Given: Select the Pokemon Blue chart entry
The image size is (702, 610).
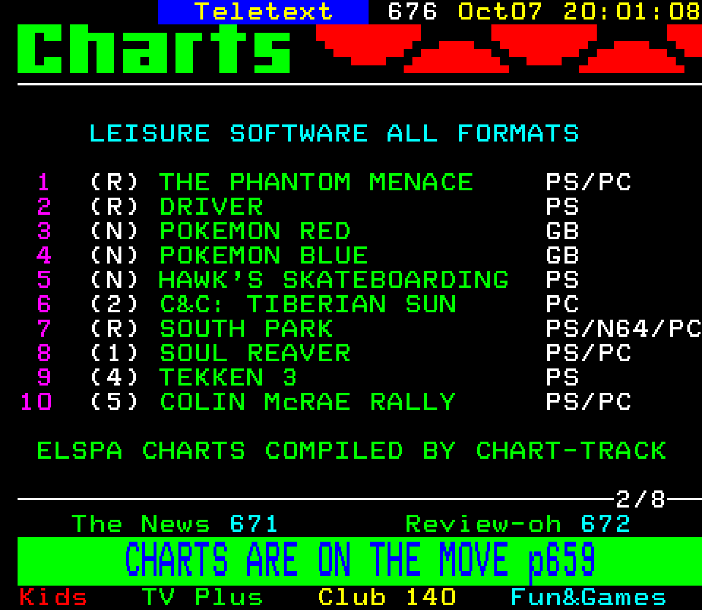Looking at the screenshot, I should click(x=263, y=256).
